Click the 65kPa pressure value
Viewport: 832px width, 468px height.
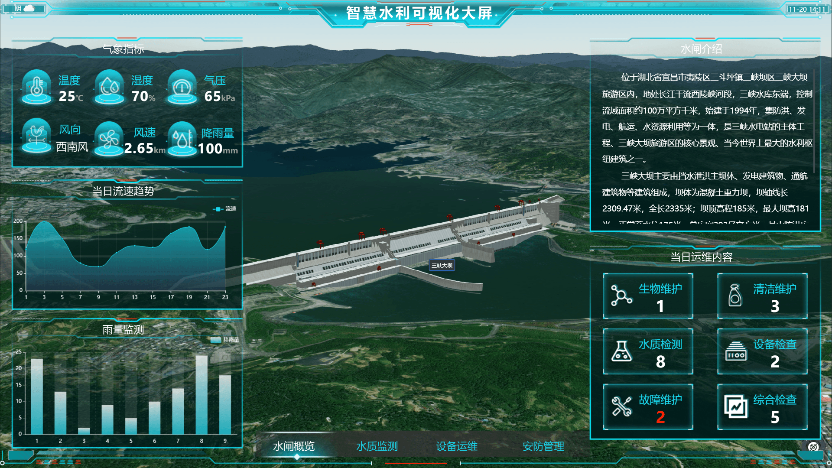[x=220, y=96]
